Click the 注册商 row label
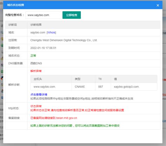Viewport: 166px width, 146px height. (x=13, y=40)
